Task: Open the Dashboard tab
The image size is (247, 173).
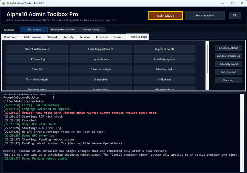Action: pyautogui.click(x=11, y=37)
